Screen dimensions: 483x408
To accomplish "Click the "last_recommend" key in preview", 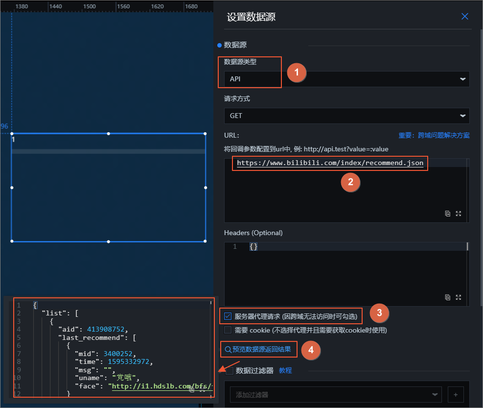I will [x=91, y=337].
